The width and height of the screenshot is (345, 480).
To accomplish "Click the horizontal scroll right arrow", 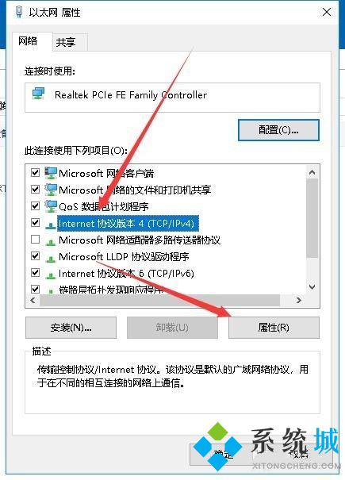I will tap(298, 301).
